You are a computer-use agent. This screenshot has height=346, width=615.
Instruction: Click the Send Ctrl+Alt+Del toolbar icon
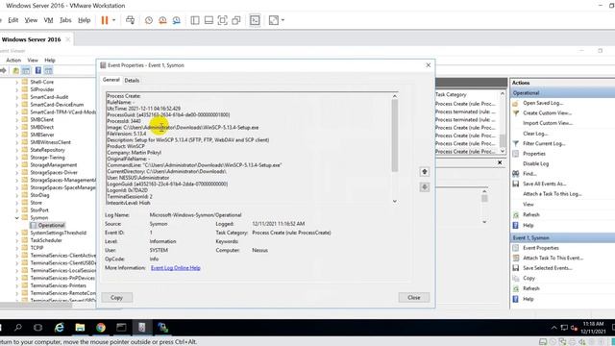coord(131,20)
